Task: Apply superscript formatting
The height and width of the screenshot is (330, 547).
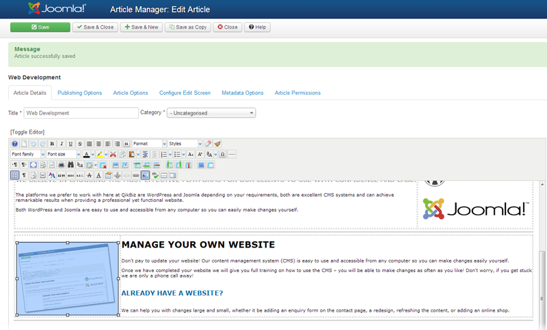Action: coord(200,154)
